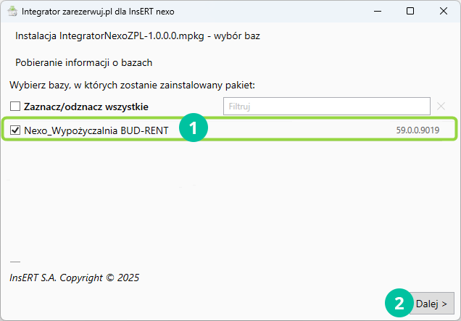Viewport: 461px width, 321px height.
Task: Select the Nexo_Wypożyczalnia BUD-RENT database name
Action: 96,130
